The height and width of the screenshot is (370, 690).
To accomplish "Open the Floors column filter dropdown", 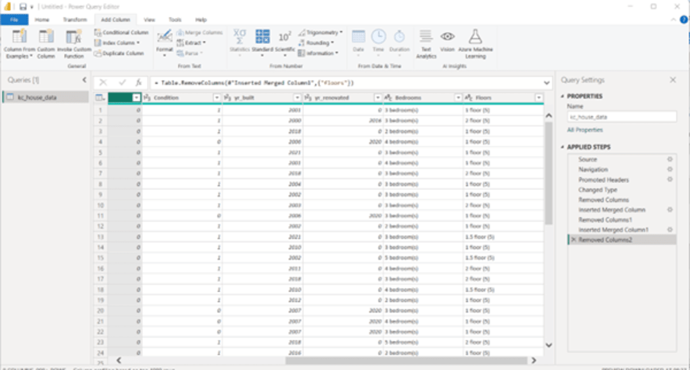I will pos(538,98).
